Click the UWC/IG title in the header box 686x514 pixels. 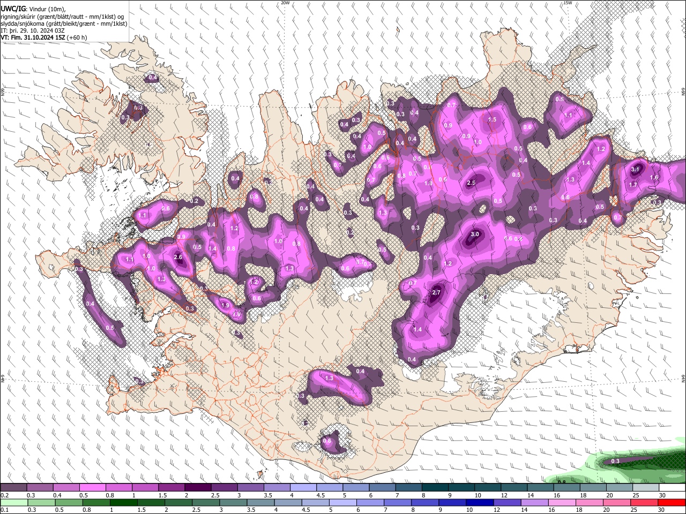pos(12,9)
